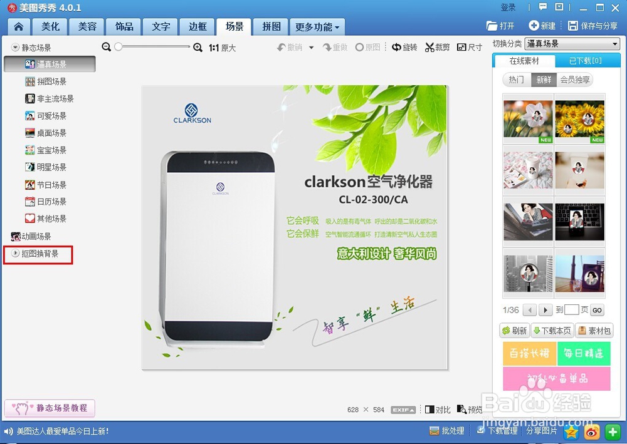Open 动画场景 section
Image resolution: width=627 pixels, height=444 pixels.
pos(31,236)
